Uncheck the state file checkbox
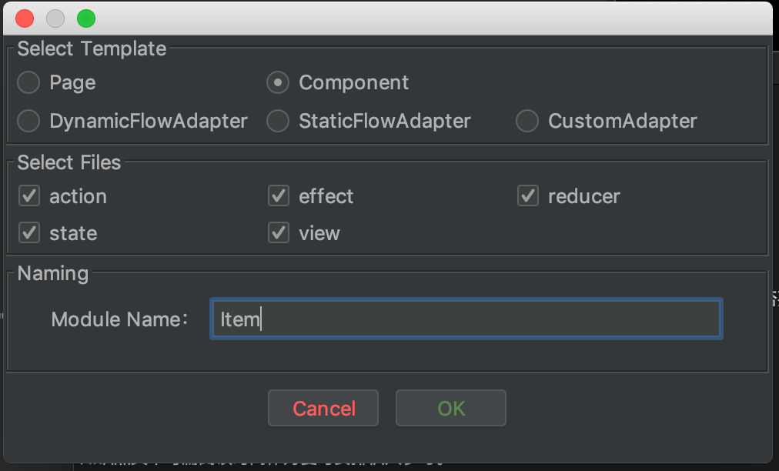Viewport: 779px width, 471px height. [x=29, y=232]
